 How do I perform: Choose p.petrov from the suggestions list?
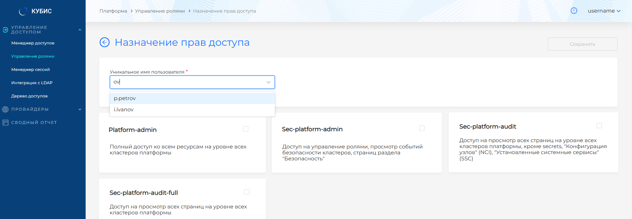[125, 98]
